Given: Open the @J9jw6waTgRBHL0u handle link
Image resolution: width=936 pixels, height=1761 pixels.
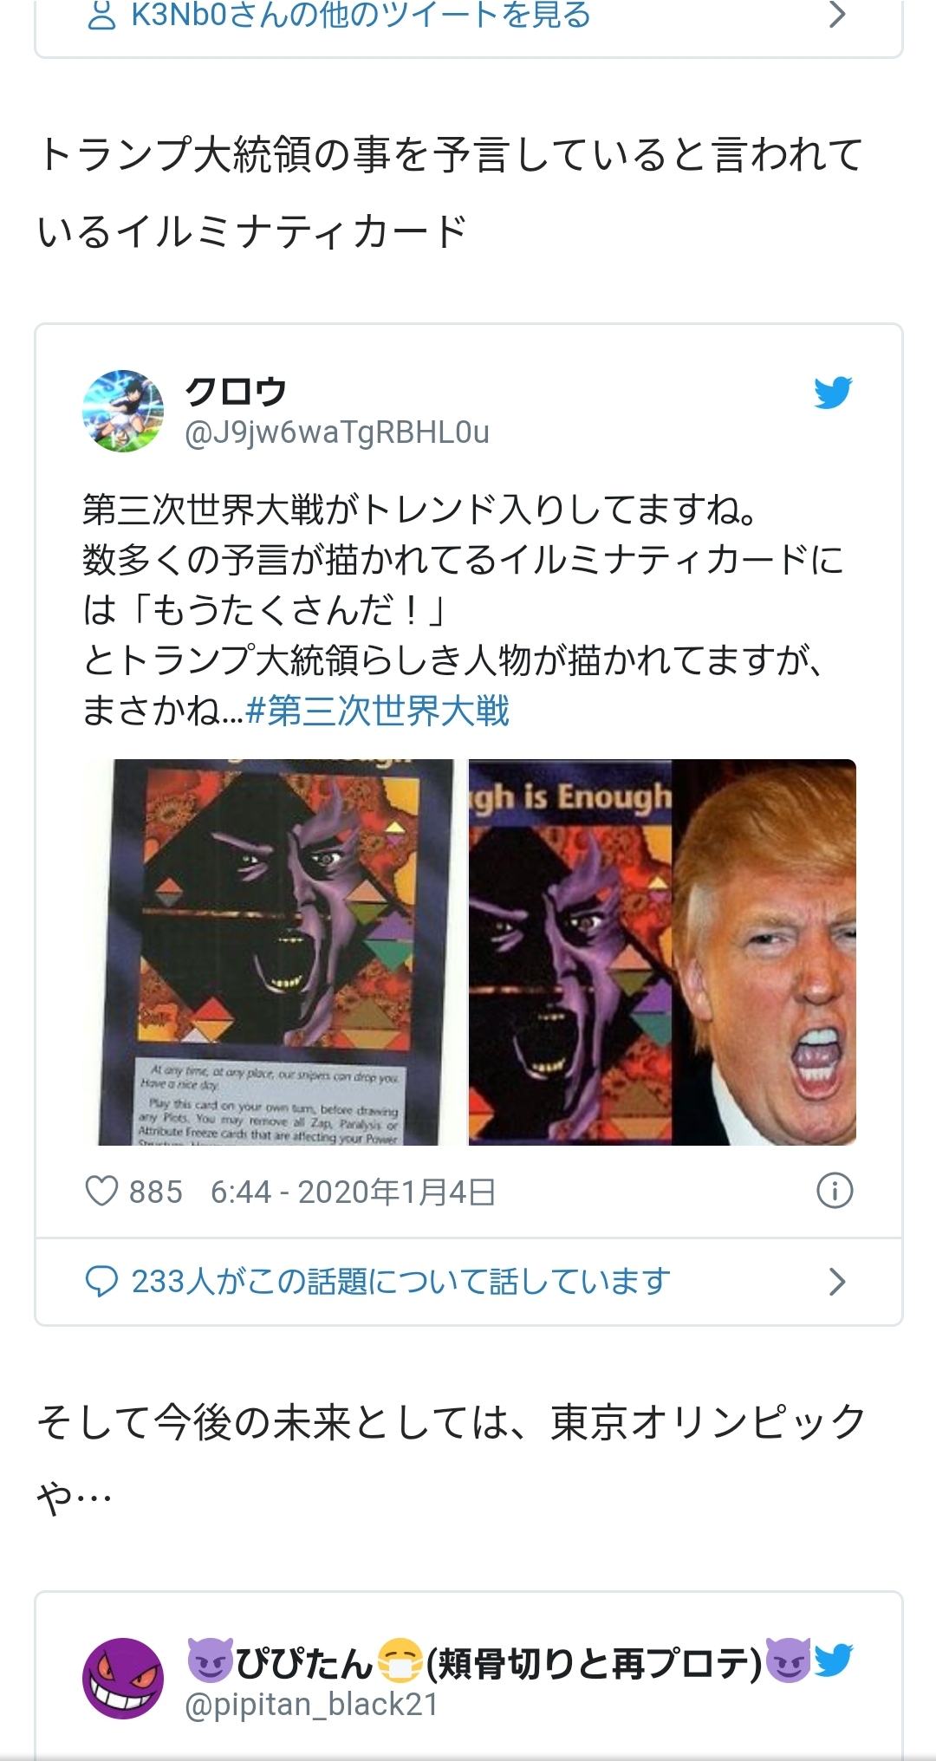Looking at the screenshot, I should [337, 432].
